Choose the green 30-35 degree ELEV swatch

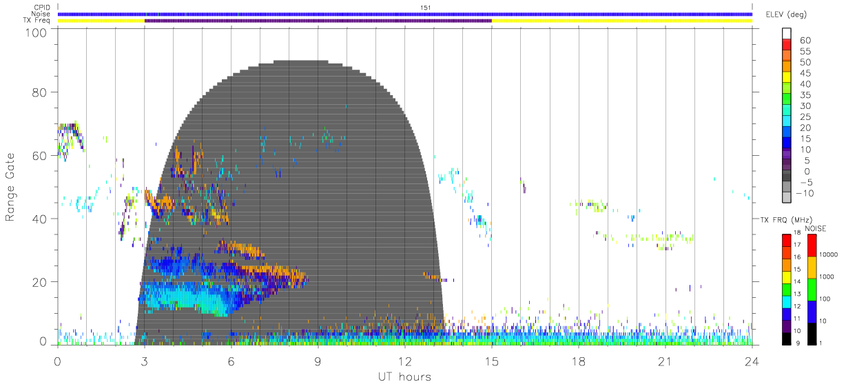pos(787,100)
